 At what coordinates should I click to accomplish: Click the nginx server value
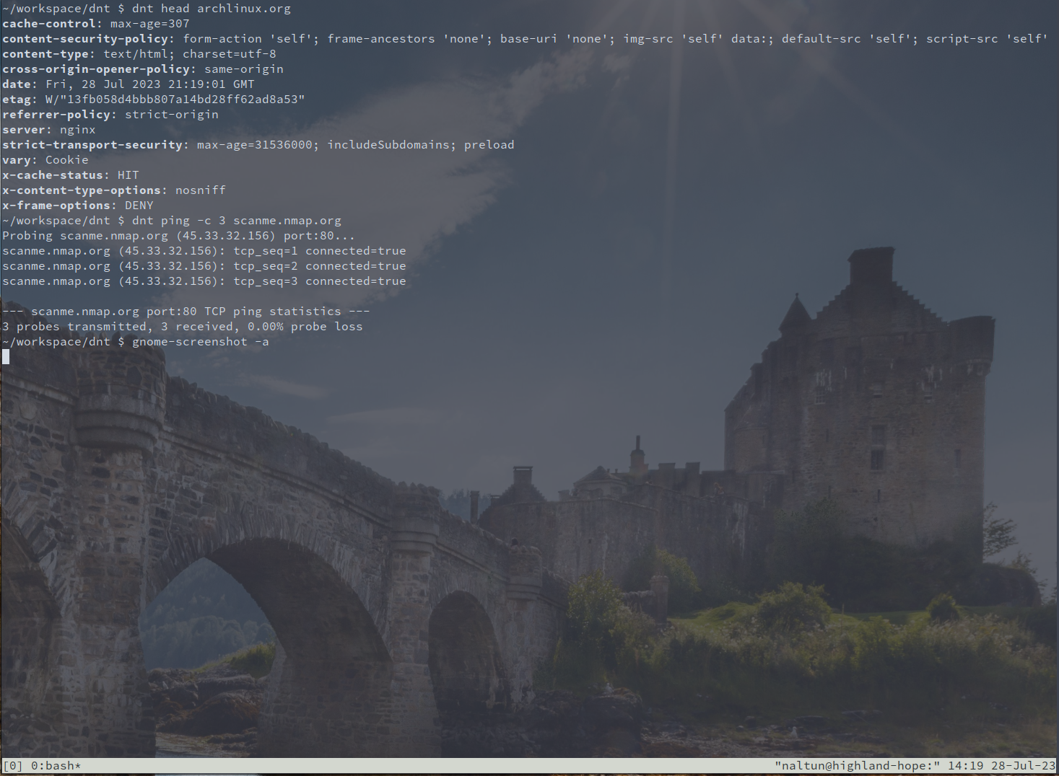click(x=77, y=130)
